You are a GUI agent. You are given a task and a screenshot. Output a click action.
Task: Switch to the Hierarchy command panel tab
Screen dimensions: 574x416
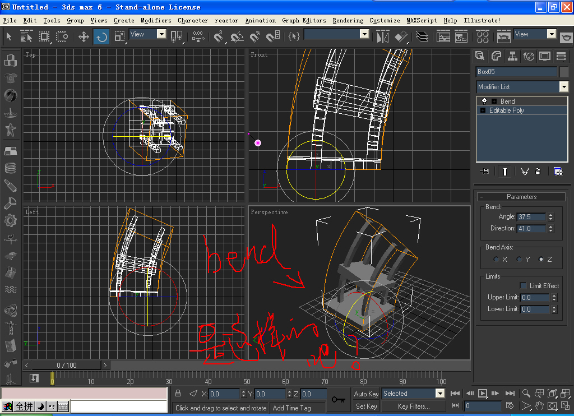click(512, 56)
